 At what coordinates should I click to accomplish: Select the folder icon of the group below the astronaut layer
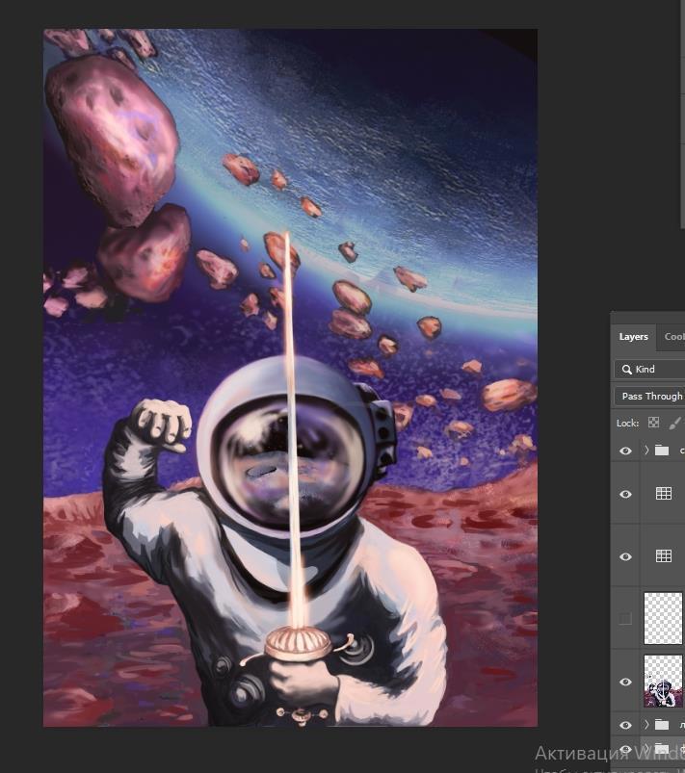pyautogui.click(x=662, y=725)
